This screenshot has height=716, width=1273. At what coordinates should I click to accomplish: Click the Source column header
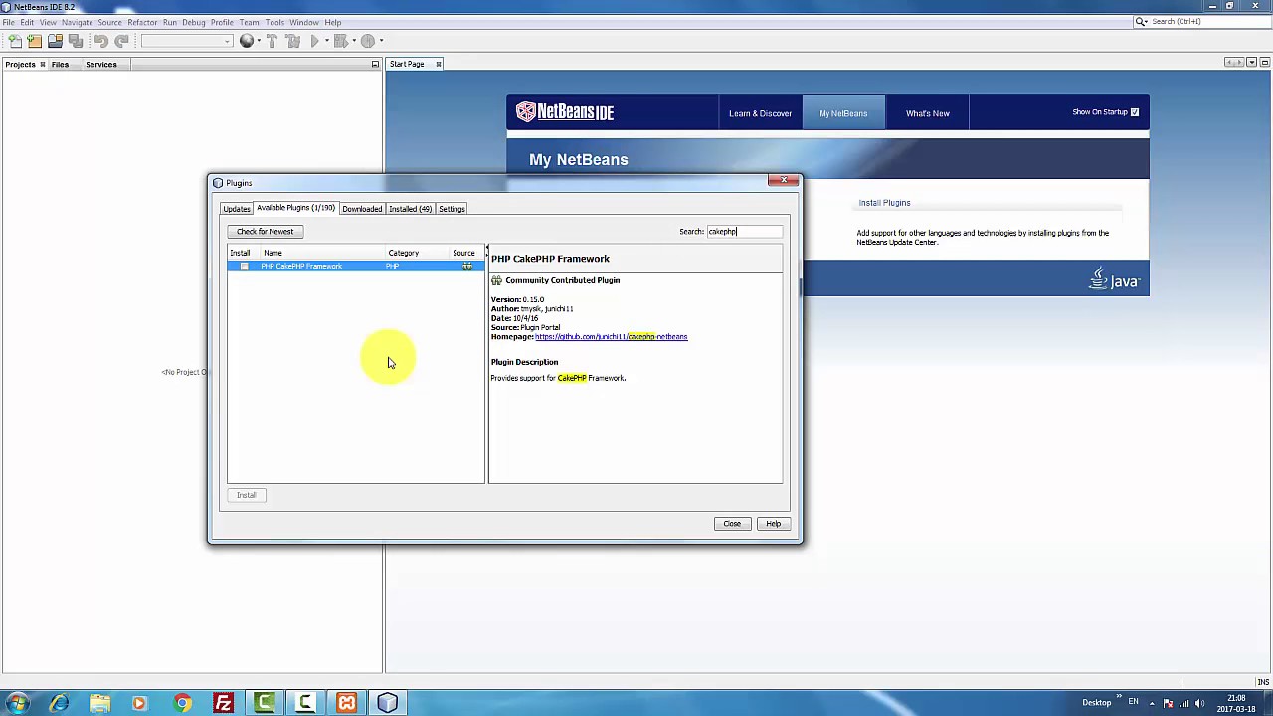point(466,253)
